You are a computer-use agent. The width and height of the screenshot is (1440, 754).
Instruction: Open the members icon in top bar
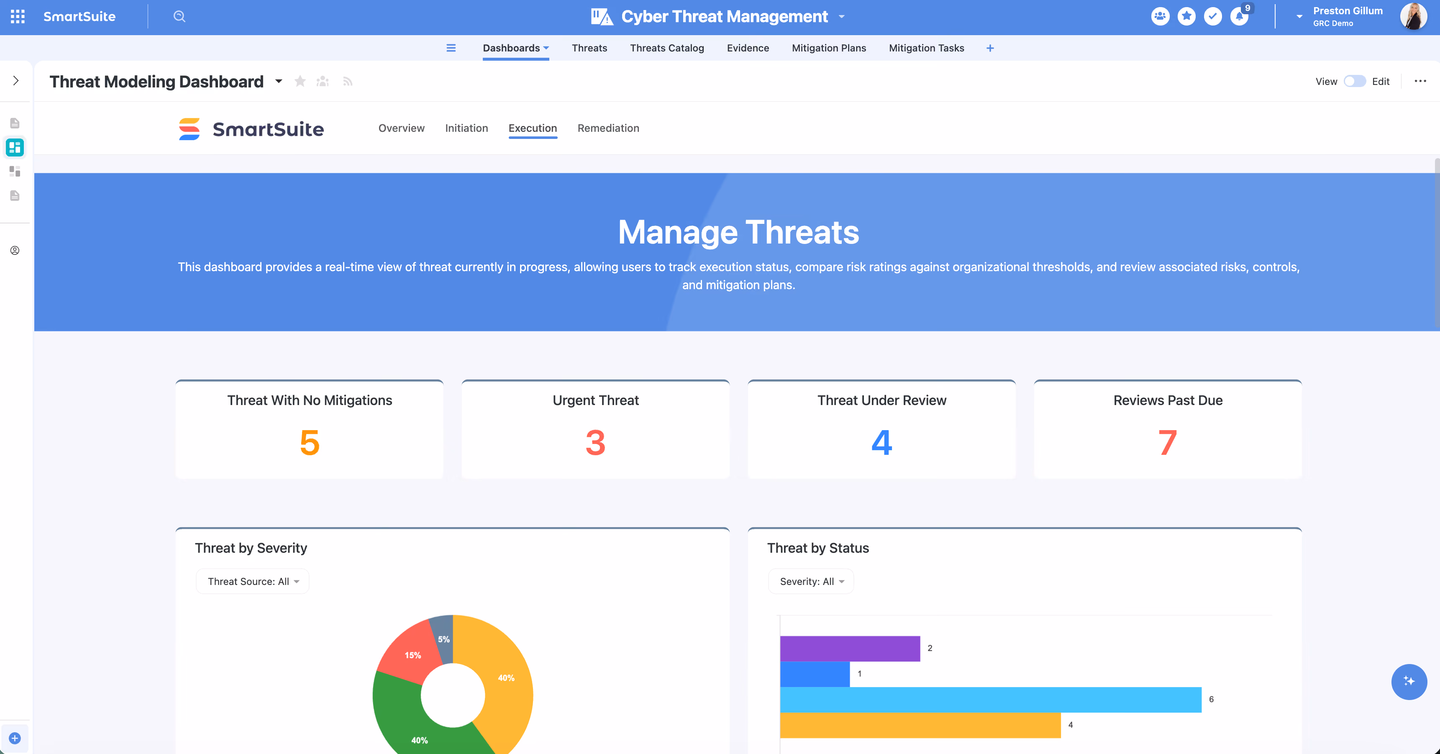tap(1160, 16)
